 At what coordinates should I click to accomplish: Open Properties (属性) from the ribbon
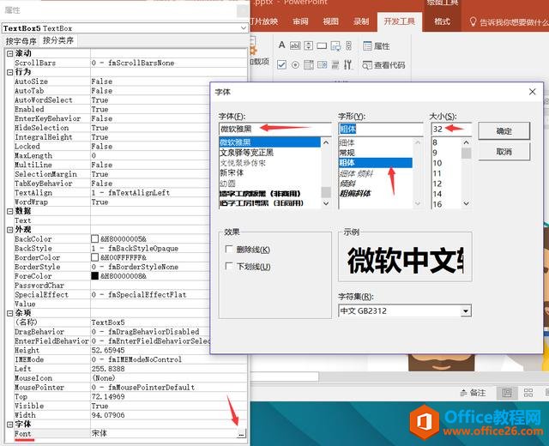pyautogui.click(x=377, y=45)
